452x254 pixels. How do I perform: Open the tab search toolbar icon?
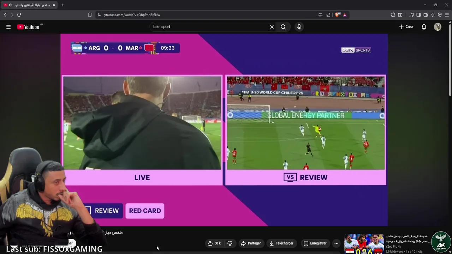point(400,15)
